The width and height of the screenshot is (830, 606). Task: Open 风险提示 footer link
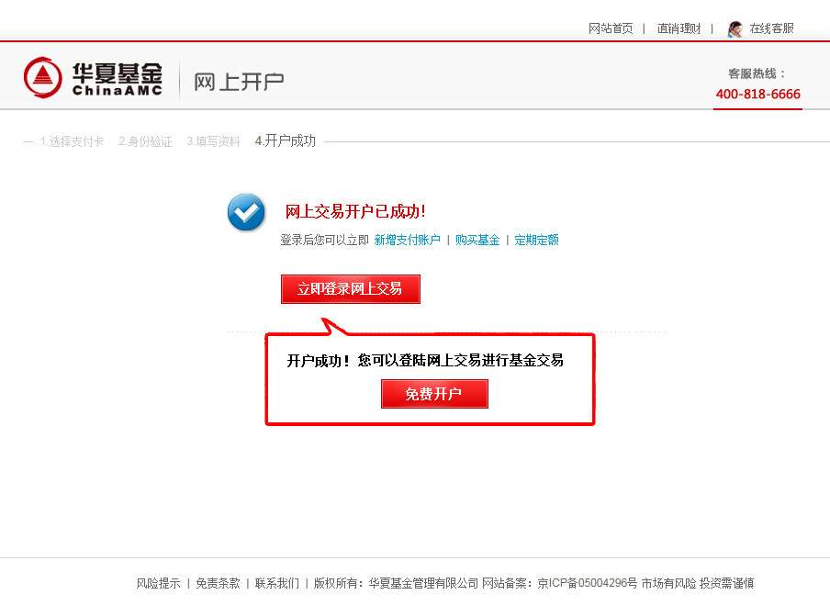point(158,583)
